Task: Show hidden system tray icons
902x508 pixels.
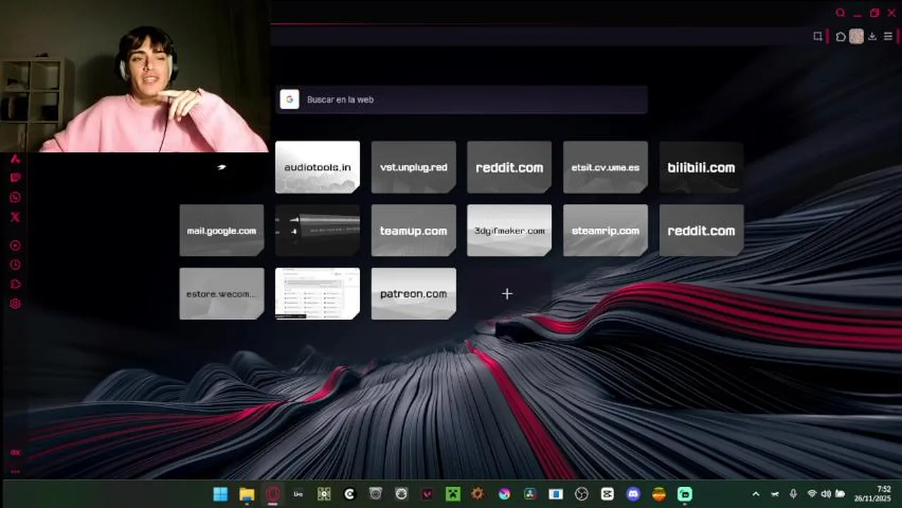Action: tap(756, 494)
